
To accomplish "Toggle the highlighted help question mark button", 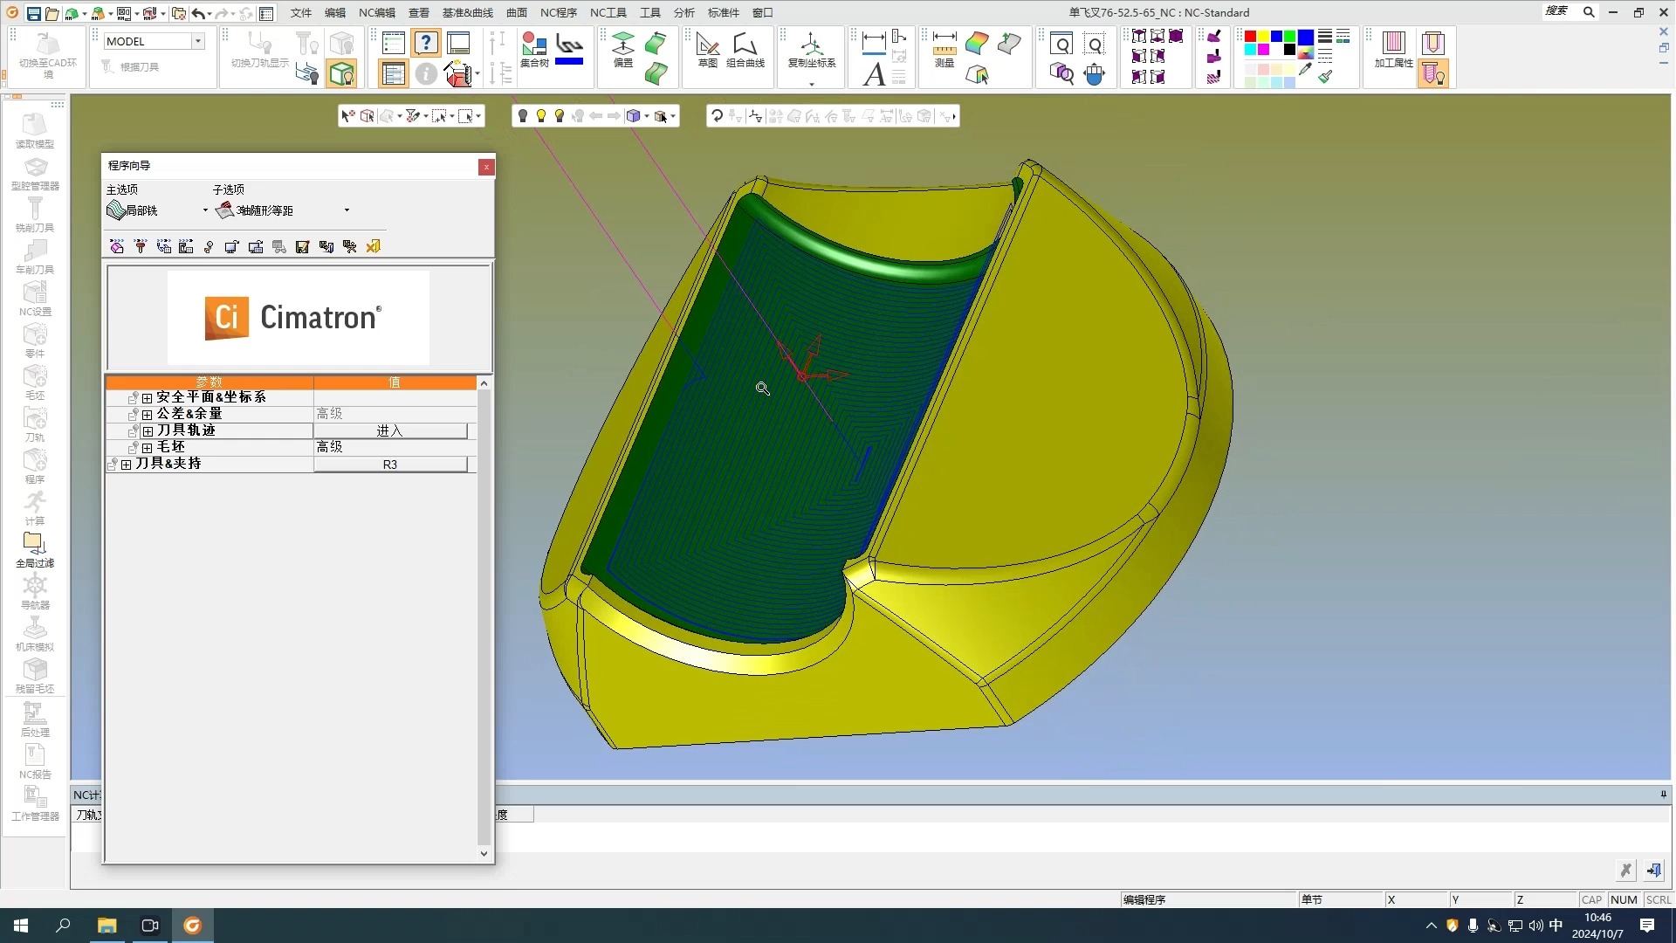I will [426, 43].
